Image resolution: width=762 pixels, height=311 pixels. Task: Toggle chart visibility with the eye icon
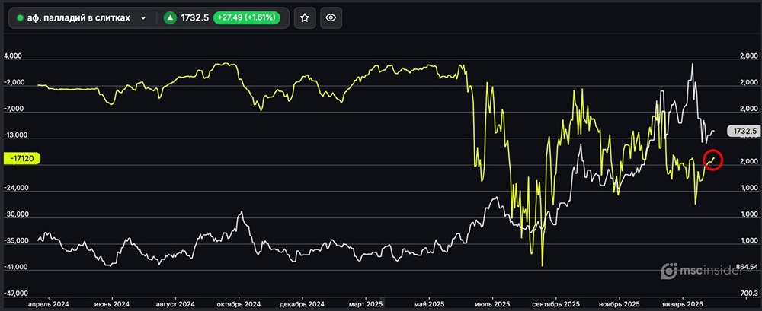tap(331, 18)
